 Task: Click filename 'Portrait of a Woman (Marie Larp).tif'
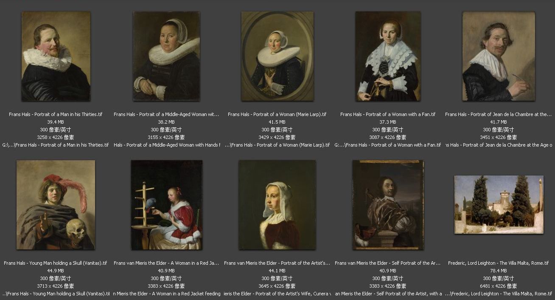pyautogui.click(x=277, y=114)
